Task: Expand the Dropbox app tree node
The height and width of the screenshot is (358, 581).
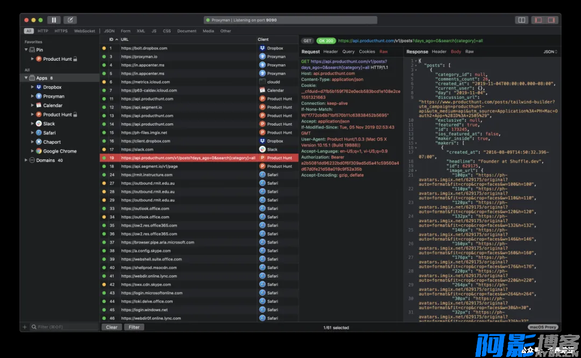Action: 32,87
